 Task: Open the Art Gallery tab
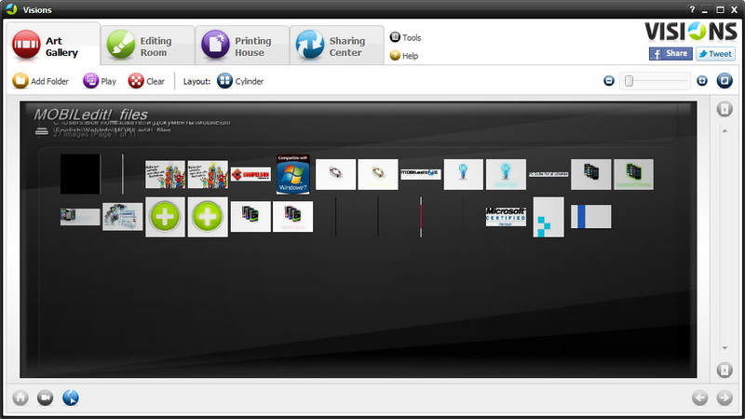click(x=52, y=45)
